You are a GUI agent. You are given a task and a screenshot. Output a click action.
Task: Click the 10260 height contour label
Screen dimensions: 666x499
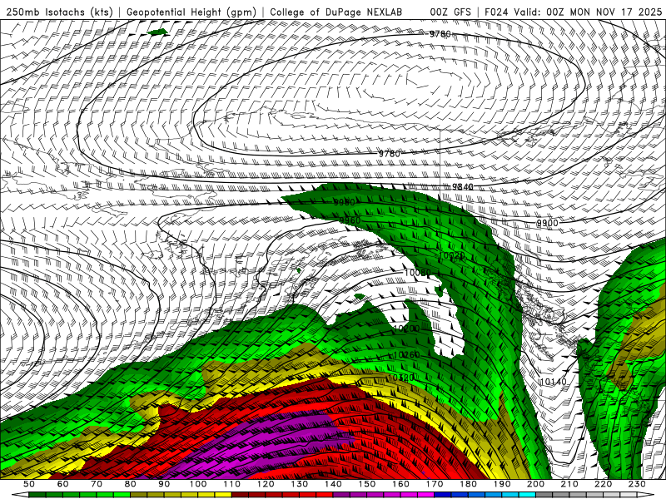(x=406, y=355)
